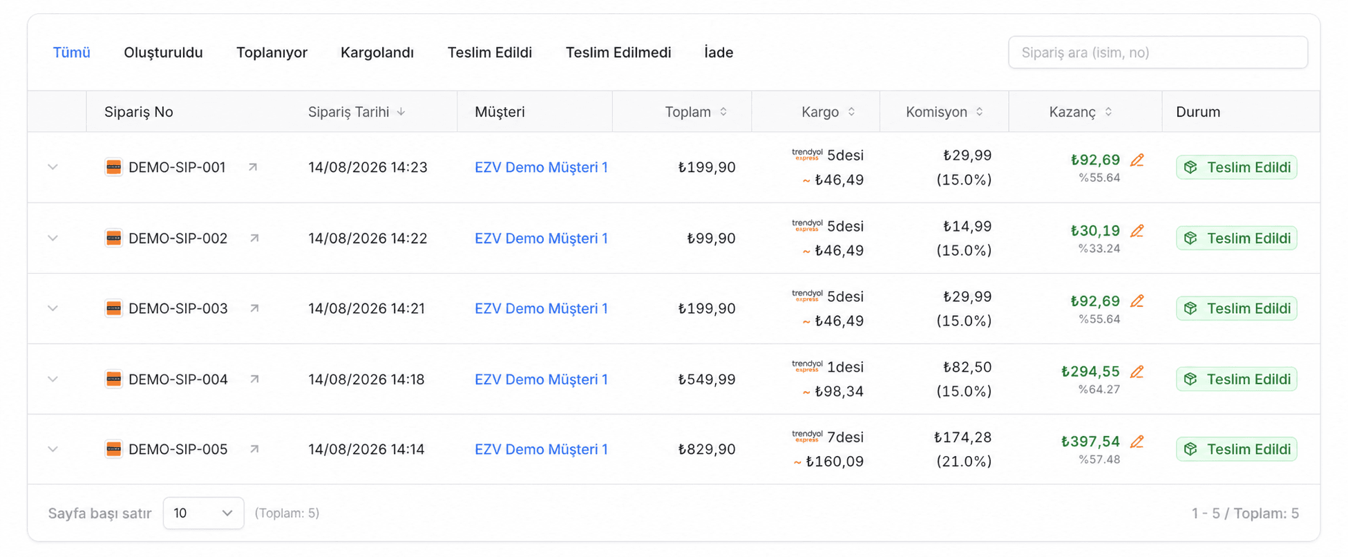The height and width of the screenshot is (557, 1348).
Task: Switch to İade tab
Action: [719, 53]
